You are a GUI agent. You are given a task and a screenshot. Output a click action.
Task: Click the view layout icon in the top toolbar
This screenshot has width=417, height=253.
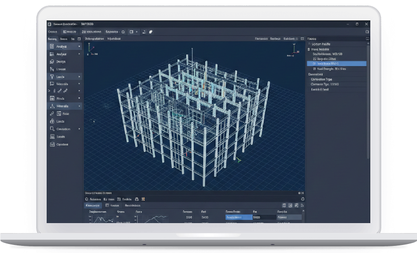(131, 32)
